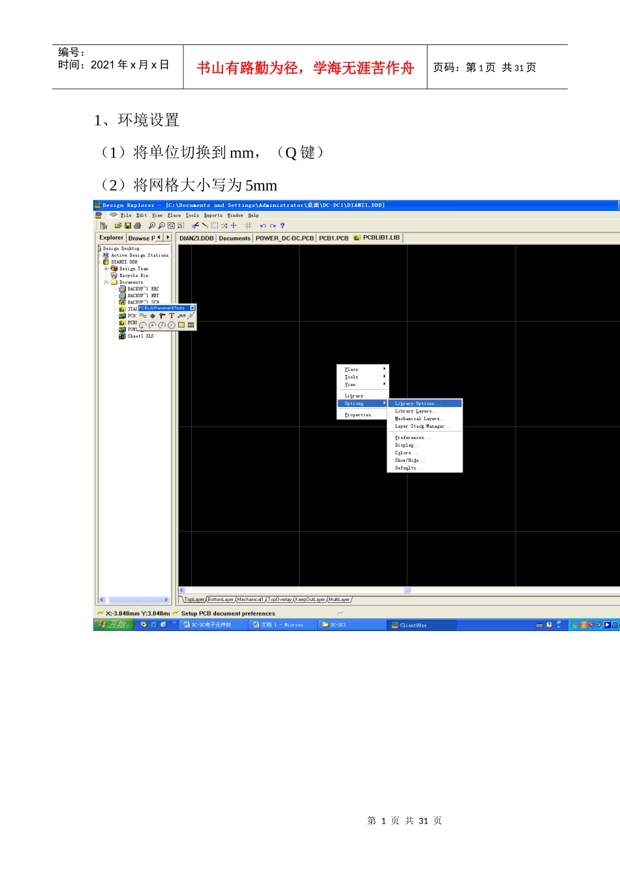The image size is (620, 878).
Task: Select the place fill rectangle tool
Action: click(181, 325)
